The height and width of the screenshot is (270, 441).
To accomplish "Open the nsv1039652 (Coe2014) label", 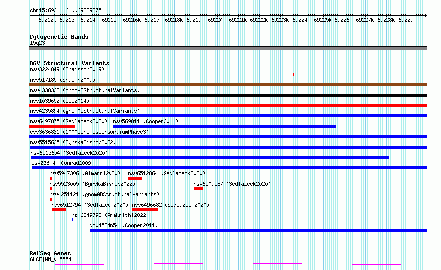I will [59, 101].
